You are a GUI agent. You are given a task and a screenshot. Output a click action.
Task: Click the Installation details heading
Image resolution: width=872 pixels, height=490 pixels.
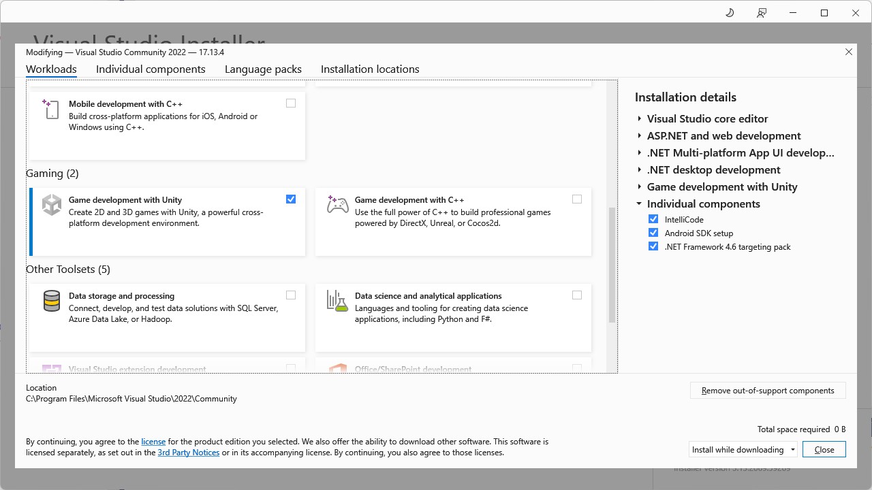tap(685, 97)
